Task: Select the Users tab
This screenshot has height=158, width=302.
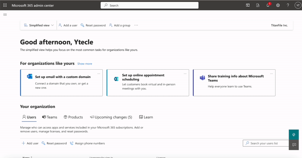Action: [29, 117]
